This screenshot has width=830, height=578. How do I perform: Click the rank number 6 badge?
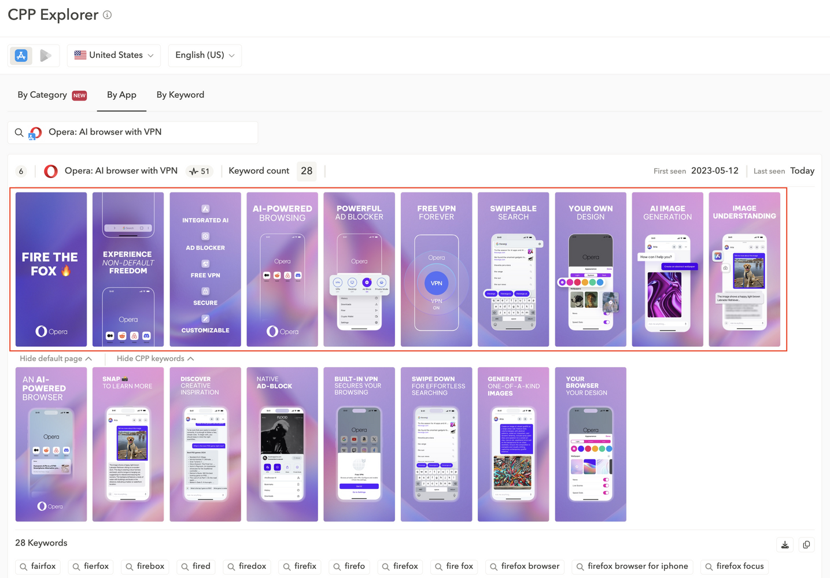pos(21,171)
